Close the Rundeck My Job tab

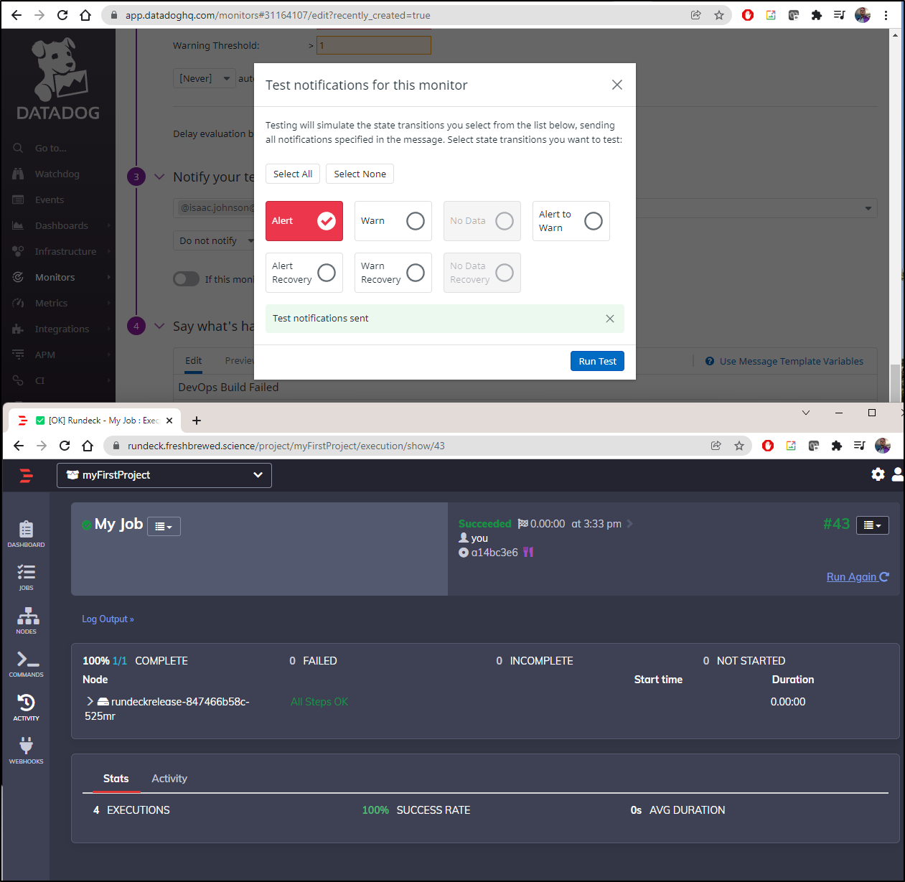tap(169, 421)
